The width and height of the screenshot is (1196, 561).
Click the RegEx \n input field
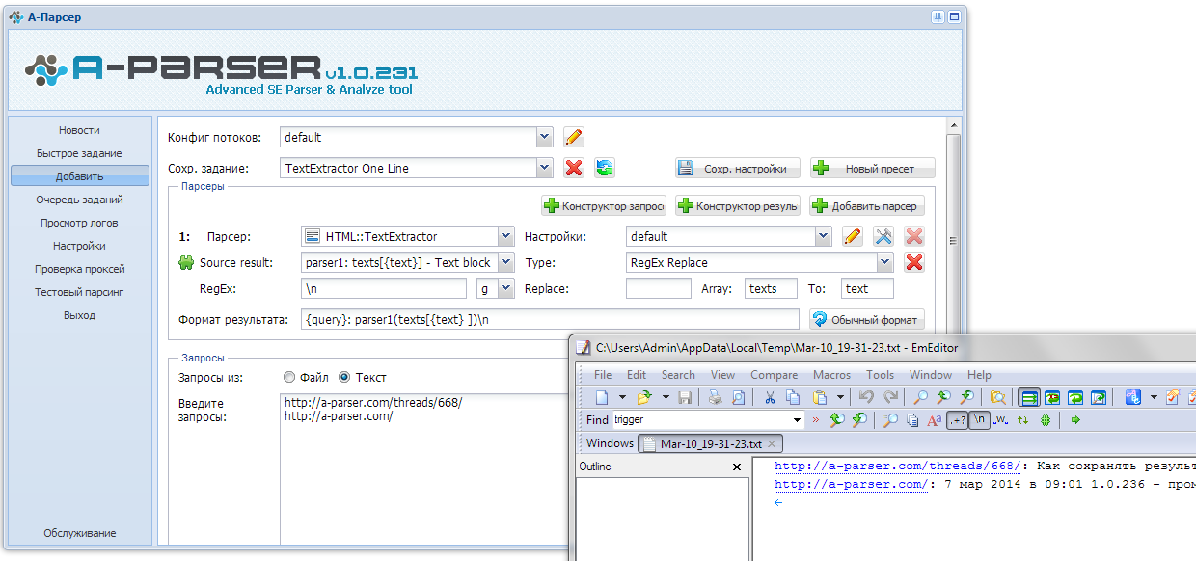[384, 288]
